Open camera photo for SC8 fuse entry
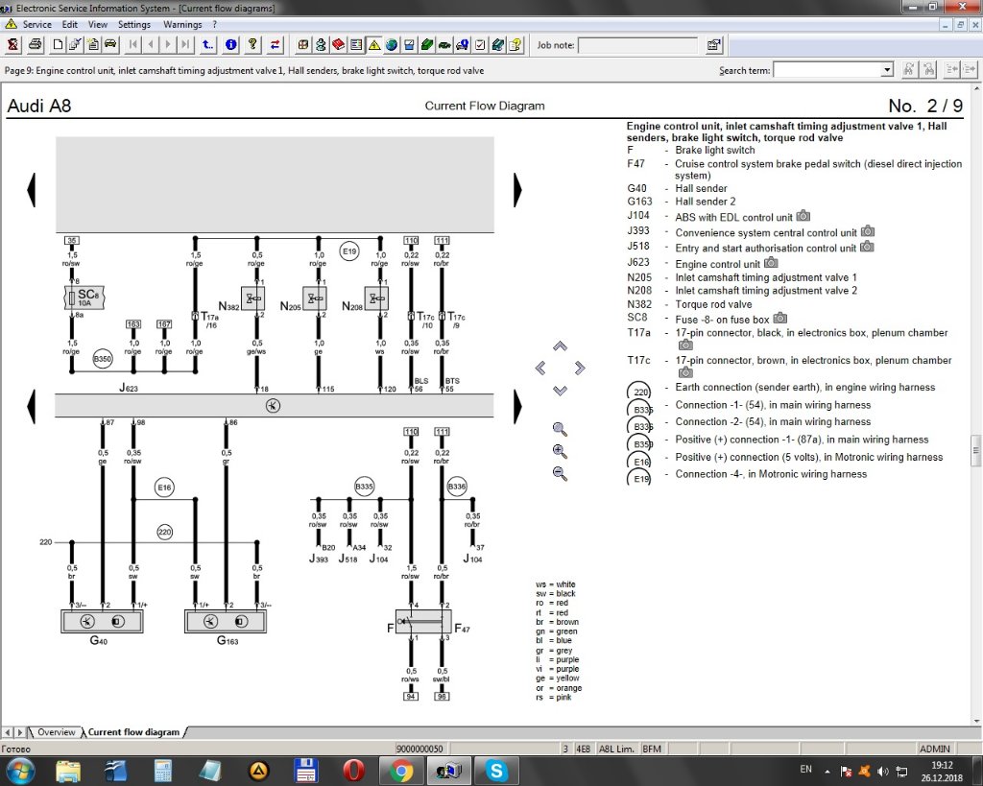This screenshot has width=983, height=786. 780,319
